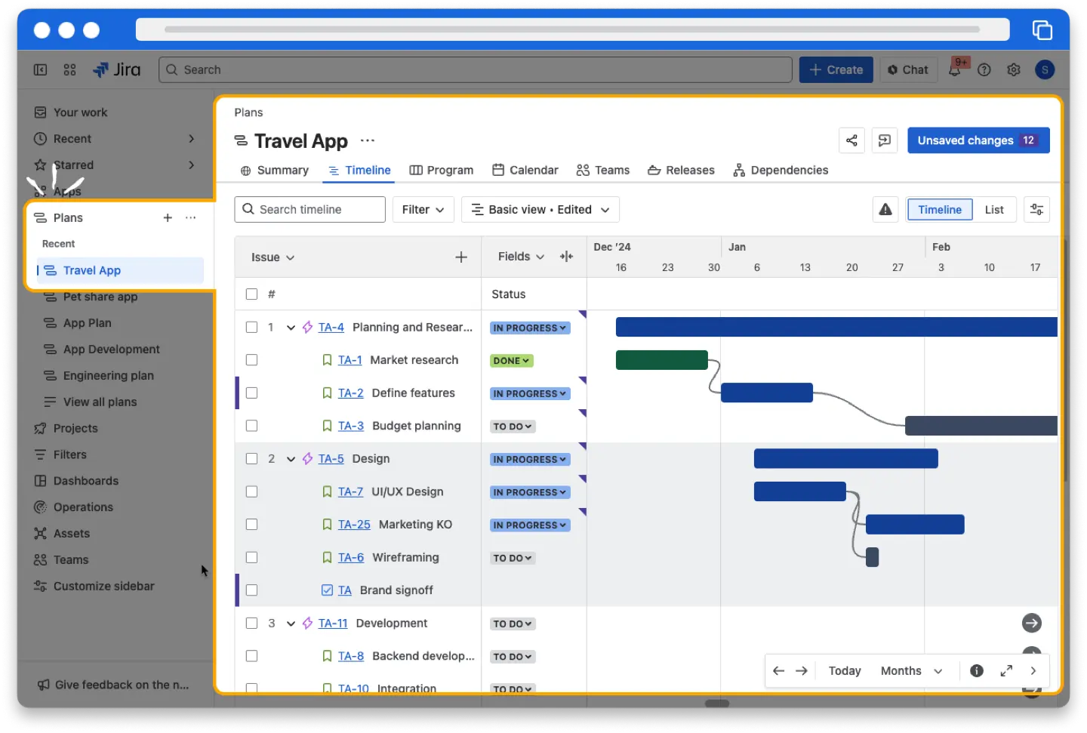Change TA-1 DONE status dropdown
The height and width of the screenshot is (733, 1087).
pos(511,361)
